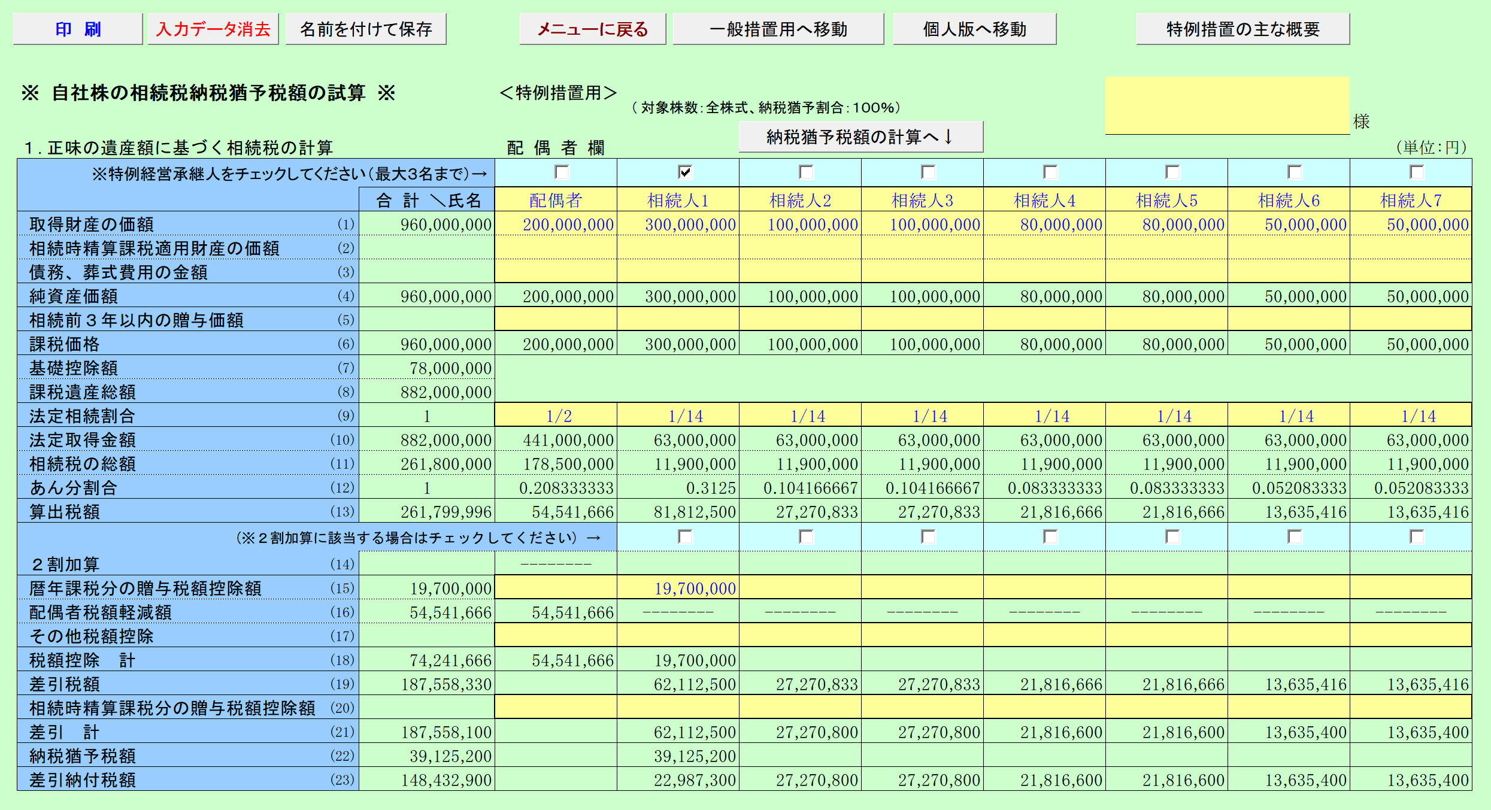Click 合計 差引税額 value 187,558,330

tap(427, 684)
